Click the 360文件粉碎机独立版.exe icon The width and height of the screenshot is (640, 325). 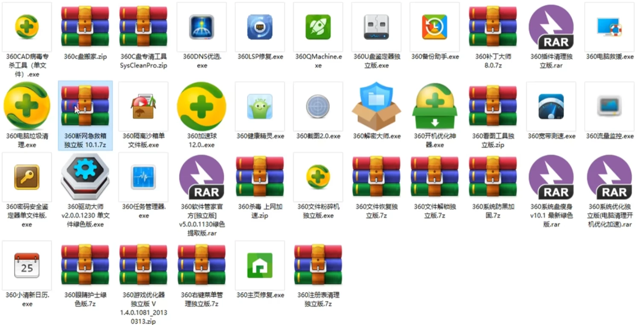[x=318, y=177]
